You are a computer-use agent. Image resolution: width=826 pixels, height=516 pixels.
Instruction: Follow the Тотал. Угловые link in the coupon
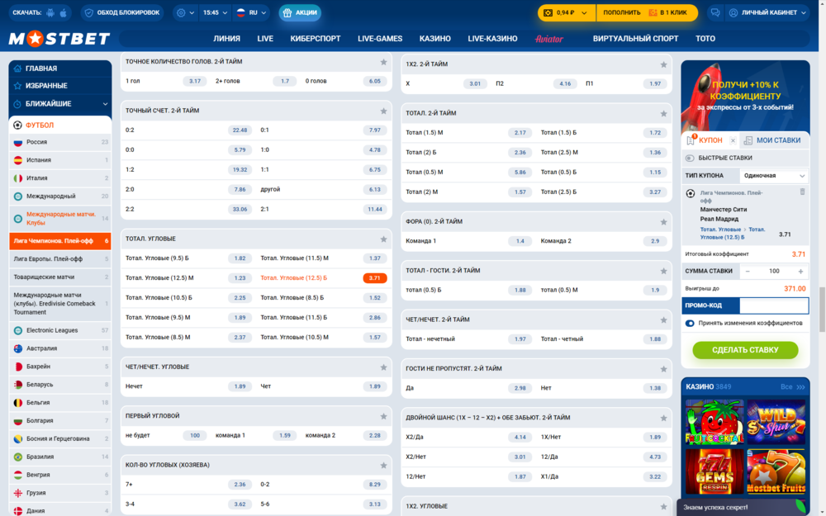point(720,230)
